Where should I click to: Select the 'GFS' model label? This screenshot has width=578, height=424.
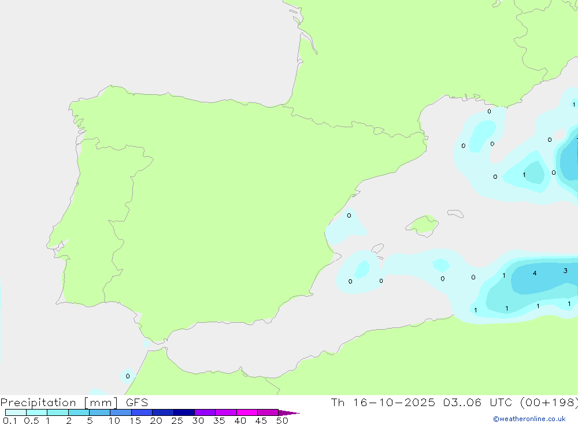(137, 402)
